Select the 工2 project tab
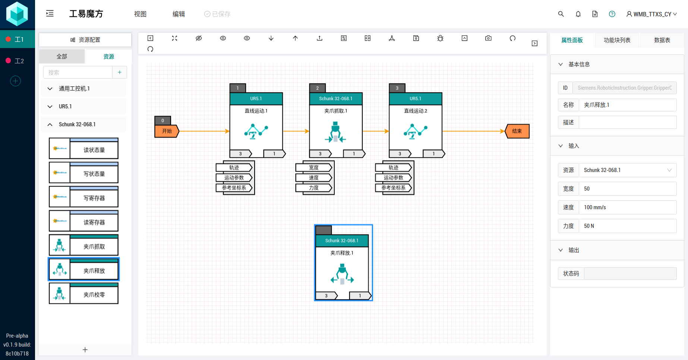The height and width of the screenshot is (360, 688). [18, 61]
